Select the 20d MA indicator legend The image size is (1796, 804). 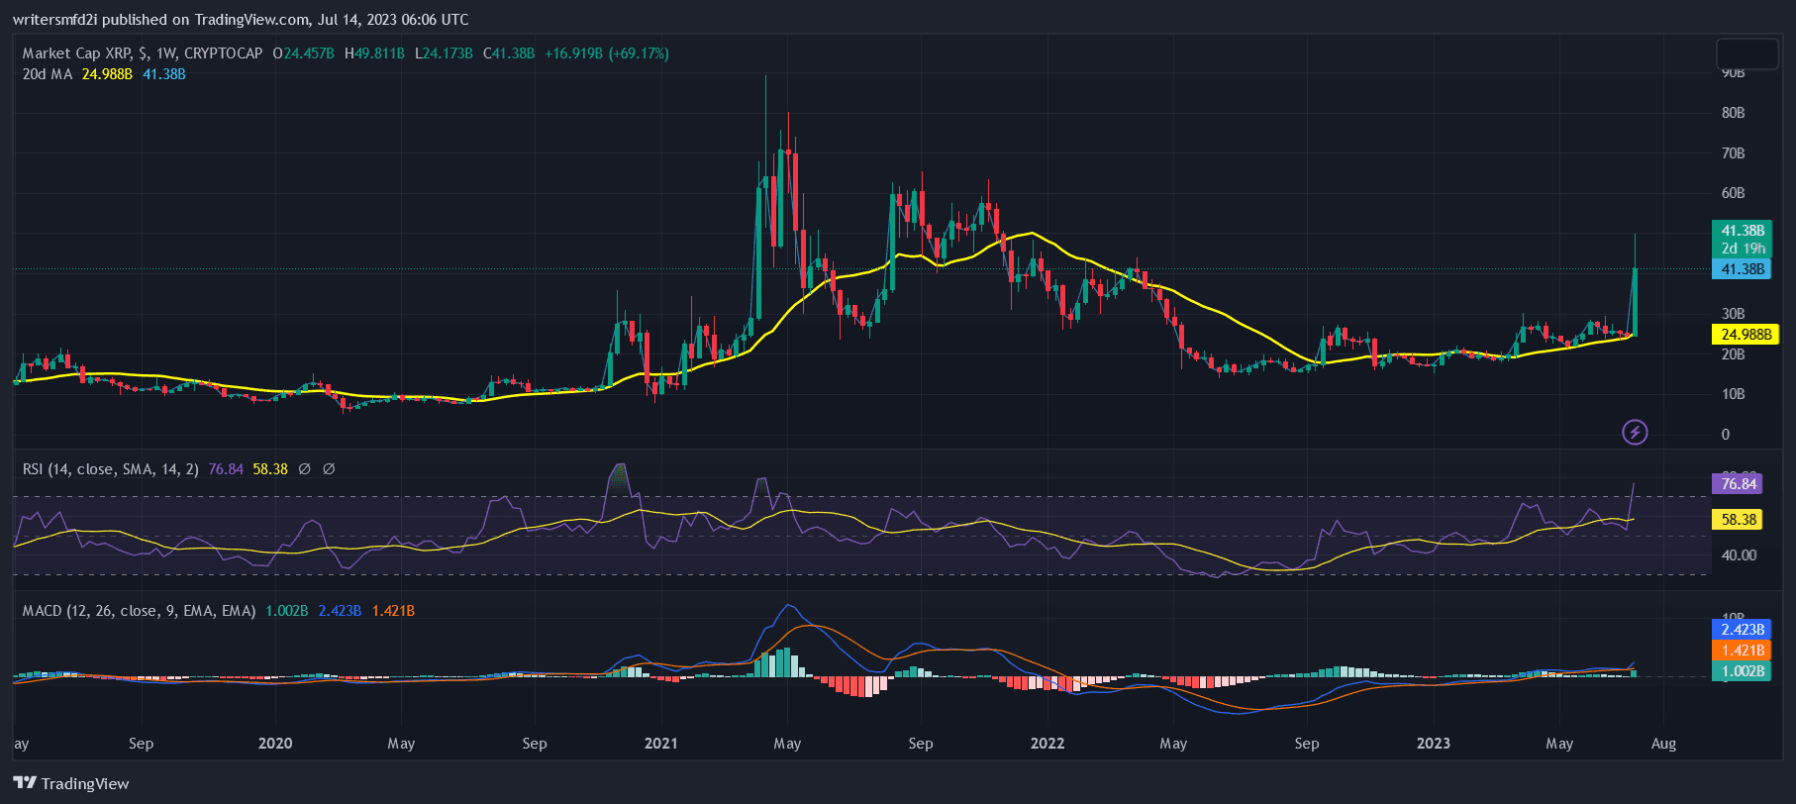(48, 74)
